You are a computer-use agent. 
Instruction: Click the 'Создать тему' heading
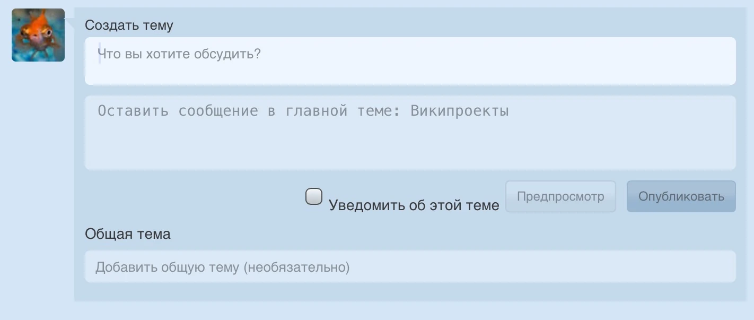click(129, 25)
